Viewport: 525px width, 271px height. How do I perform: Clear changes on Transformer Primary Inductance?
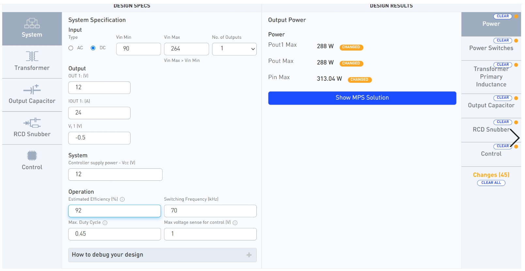pos(503,65)
